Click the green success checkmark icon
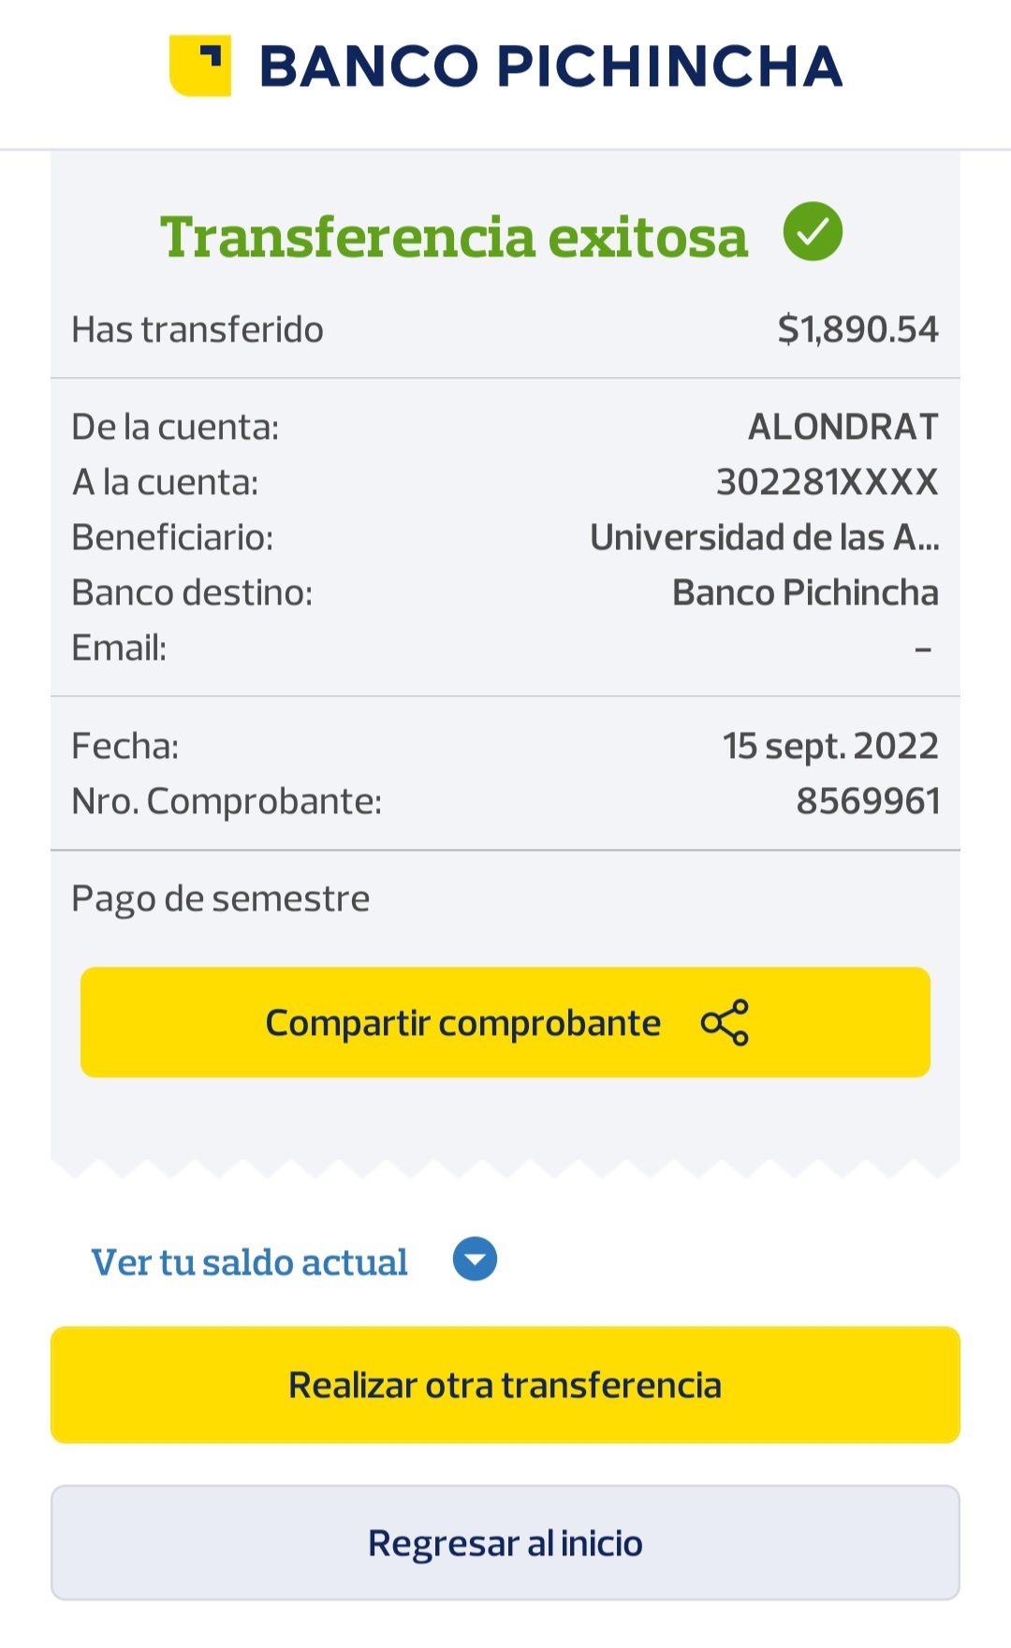1011x1648 pixels. [x=813, y=232]
